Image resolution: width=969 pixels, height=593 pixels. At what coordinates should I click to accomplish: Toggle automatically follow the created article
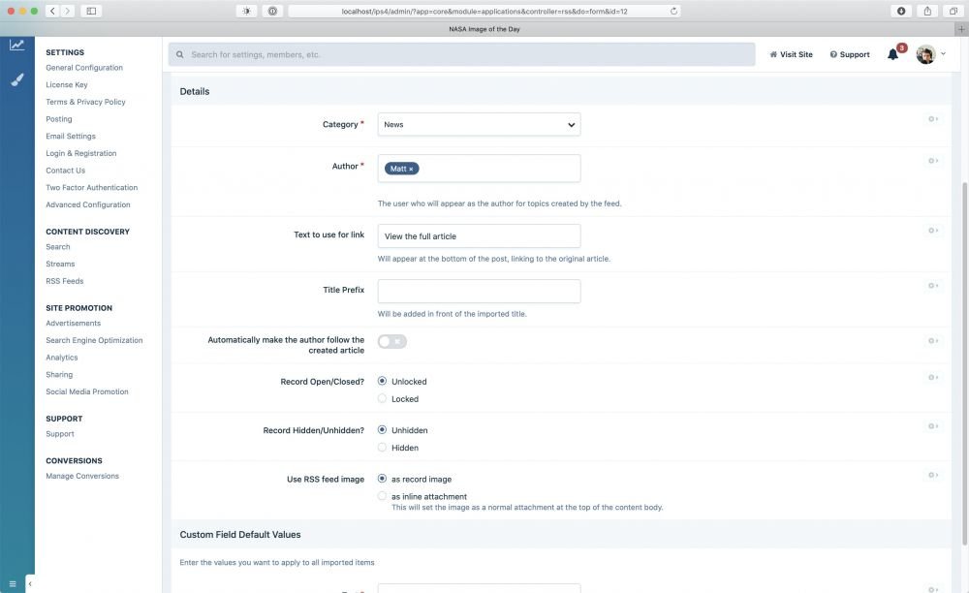pyautogui.click(x=392, y=341)
